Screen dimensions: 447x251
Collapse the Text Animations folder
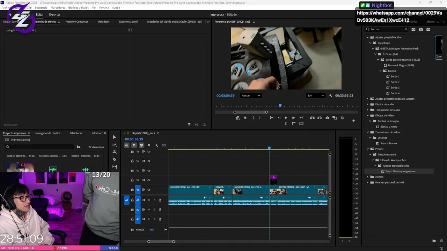tap(370, 154)
